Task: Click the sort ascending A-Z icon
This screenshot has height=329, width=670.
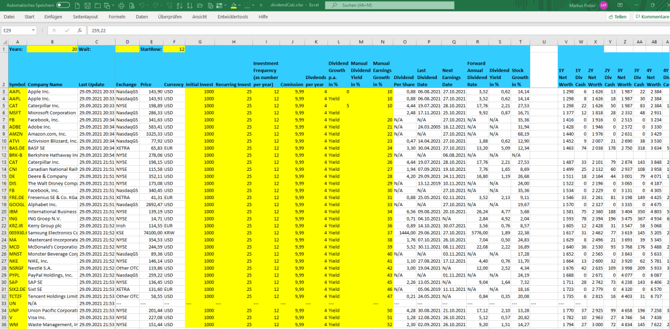Action: (x=179, y=5)
